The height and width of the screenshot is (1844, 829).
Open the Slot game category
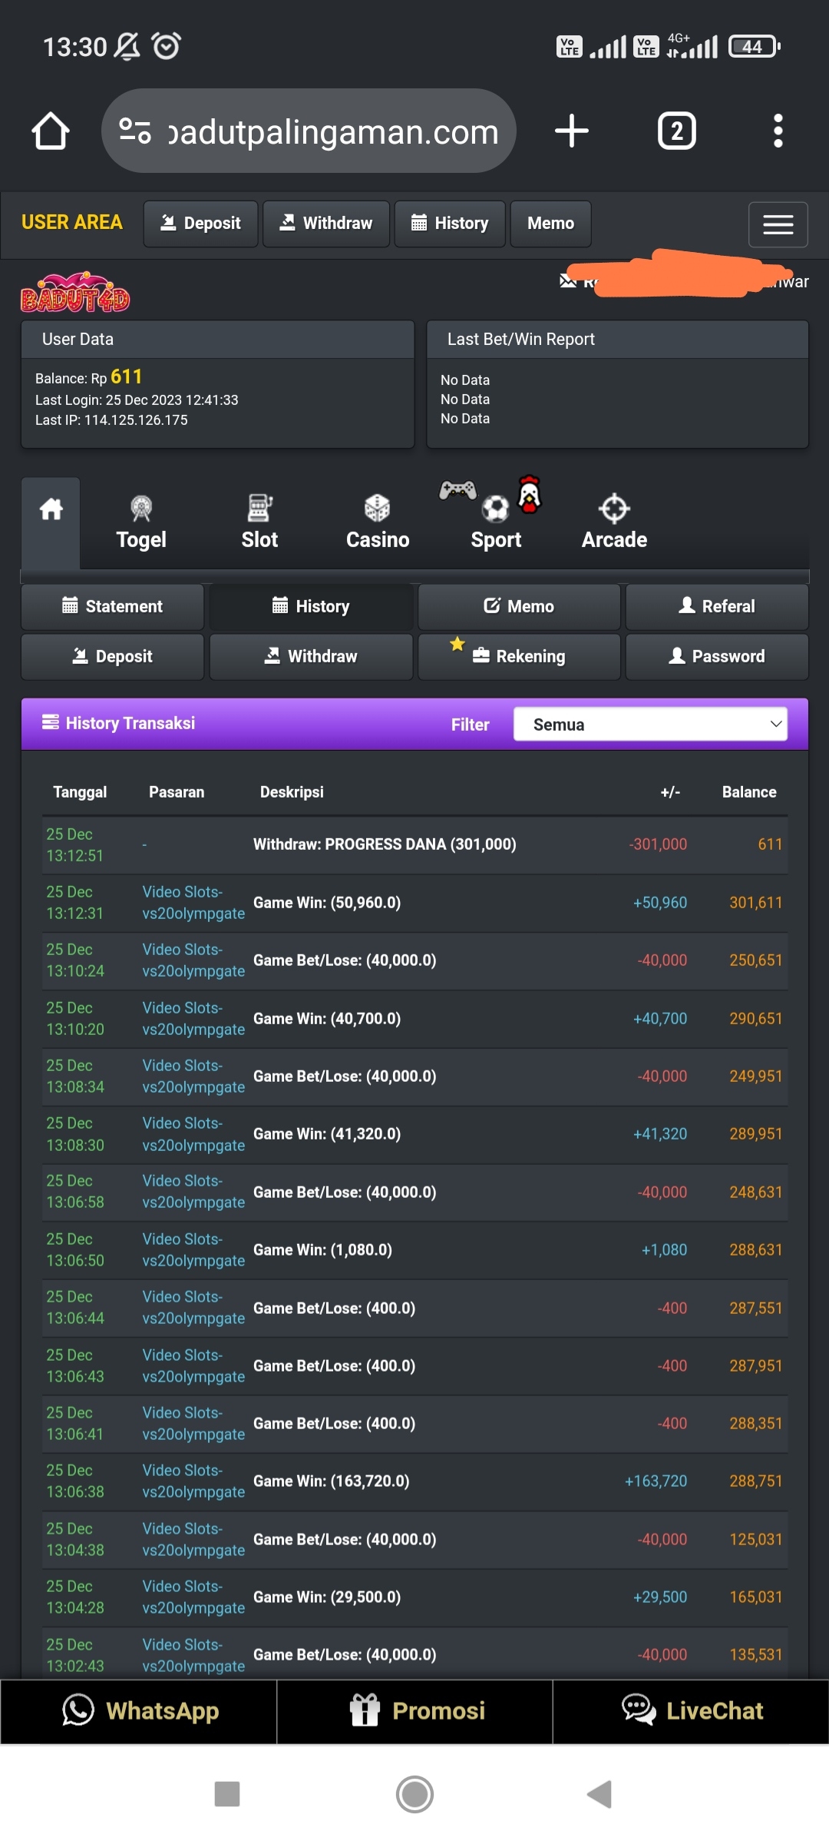click(x=259, y=522)
